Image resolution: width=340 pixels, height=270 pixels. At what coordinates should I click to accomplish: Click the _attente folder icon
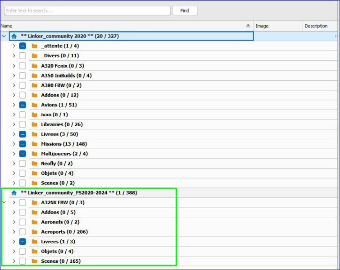[35, 46]
